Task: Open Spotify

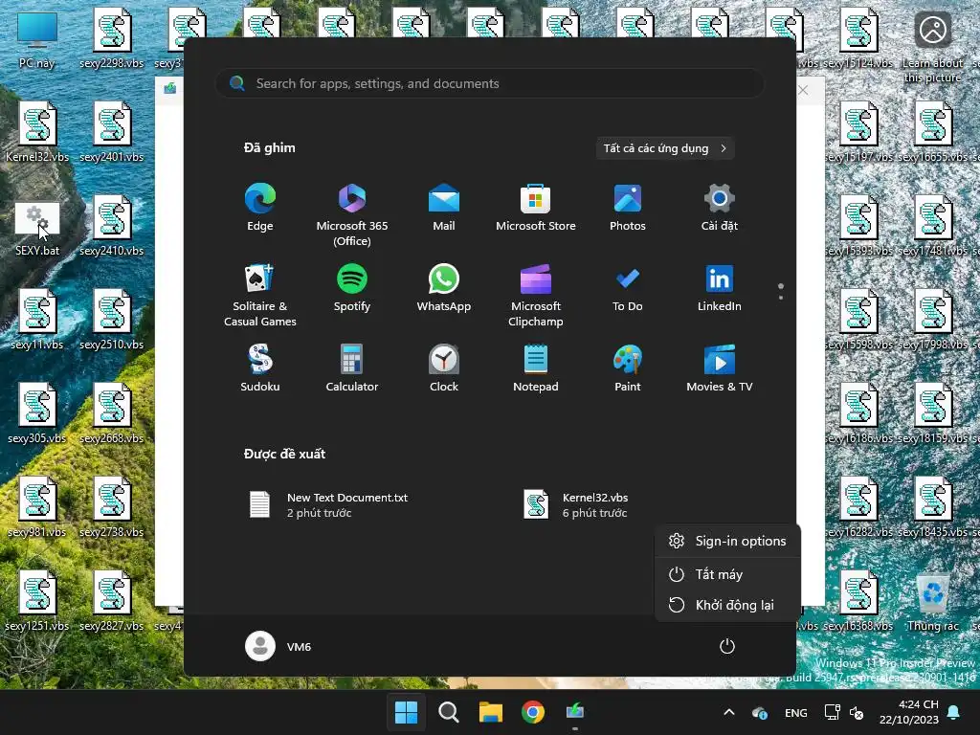Action: pos(352,288)
